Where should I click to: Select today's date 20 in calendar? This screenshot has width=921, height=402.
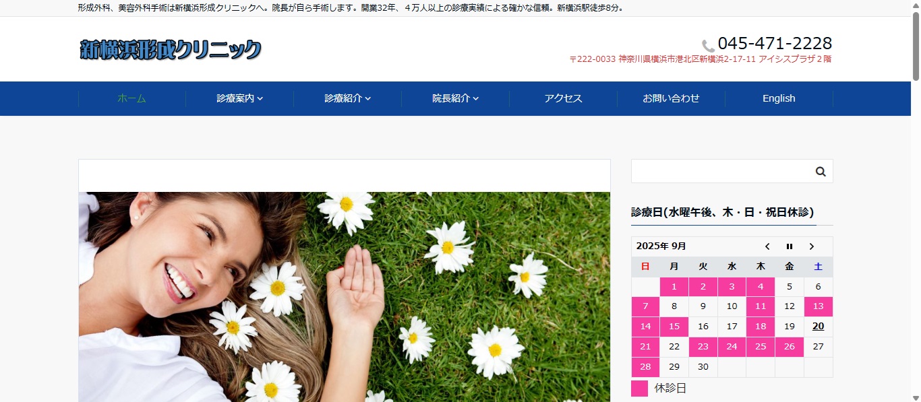click(818, 327)
